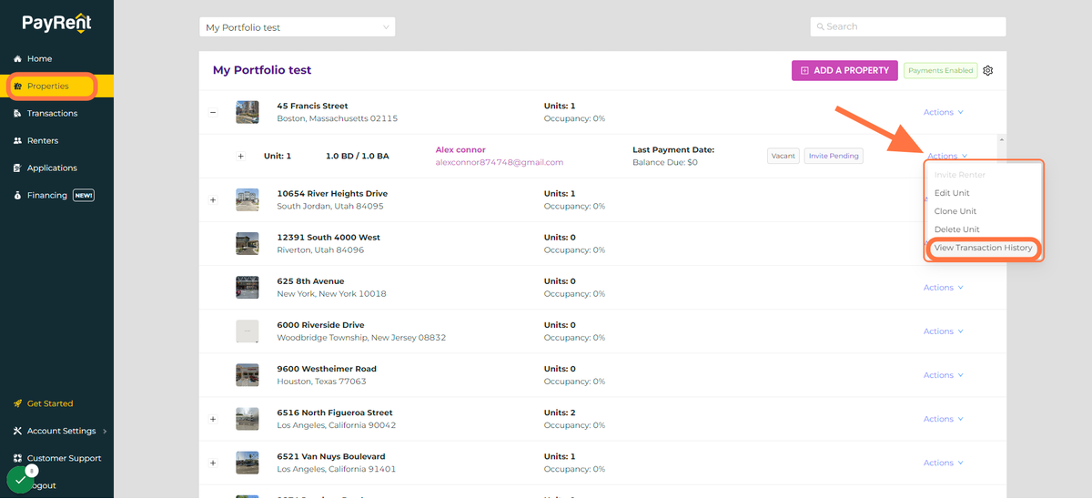This screenshot has height=499, width=1092.
Task: Click the 6521 Van Nuys Boulevard thumbnail
Action: (x=247, y=463)
